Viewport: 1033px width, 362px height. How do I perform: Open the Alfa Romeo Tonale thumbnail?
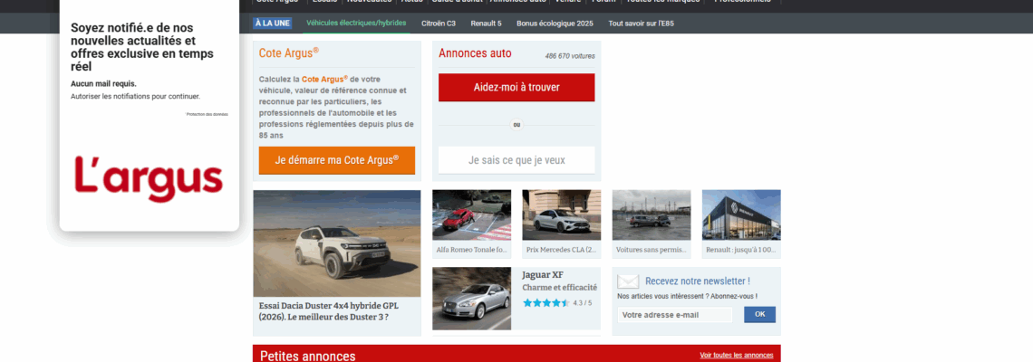pos(471,214)
